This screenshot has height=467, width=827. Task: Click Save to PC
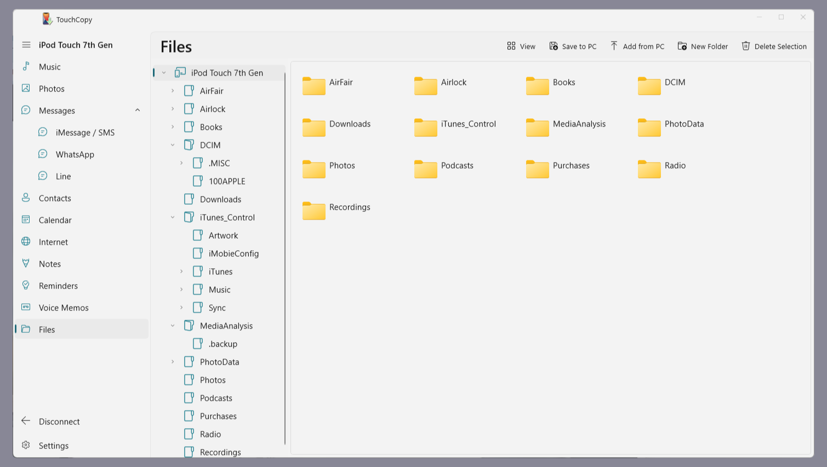[x=573, y=46]
